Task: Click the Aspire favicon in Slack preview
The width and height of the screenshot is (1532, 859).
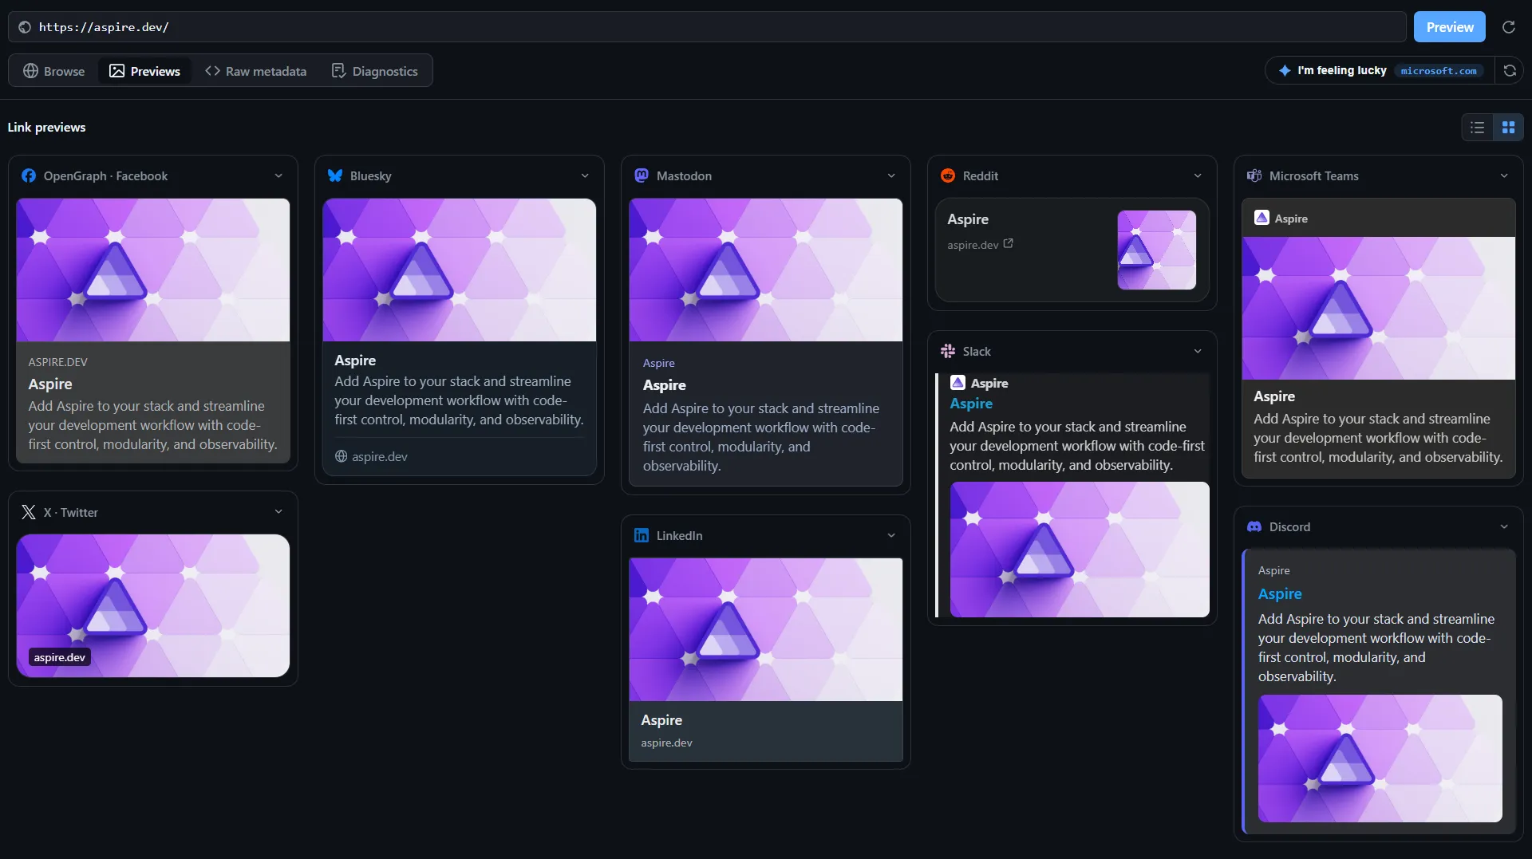Action: 958,383
